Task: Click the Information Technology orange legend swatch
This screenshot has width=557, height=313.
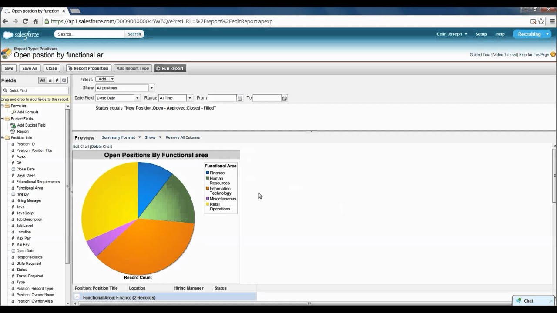Action: [208, 189]
